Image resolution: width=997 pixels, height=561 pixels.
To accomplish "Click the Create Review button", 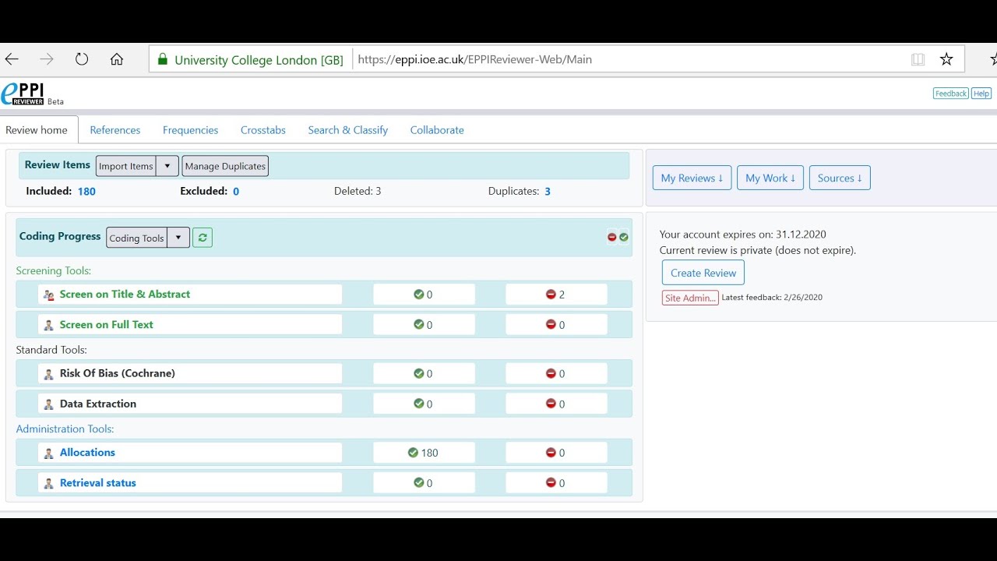I will (x=703, y=273).
